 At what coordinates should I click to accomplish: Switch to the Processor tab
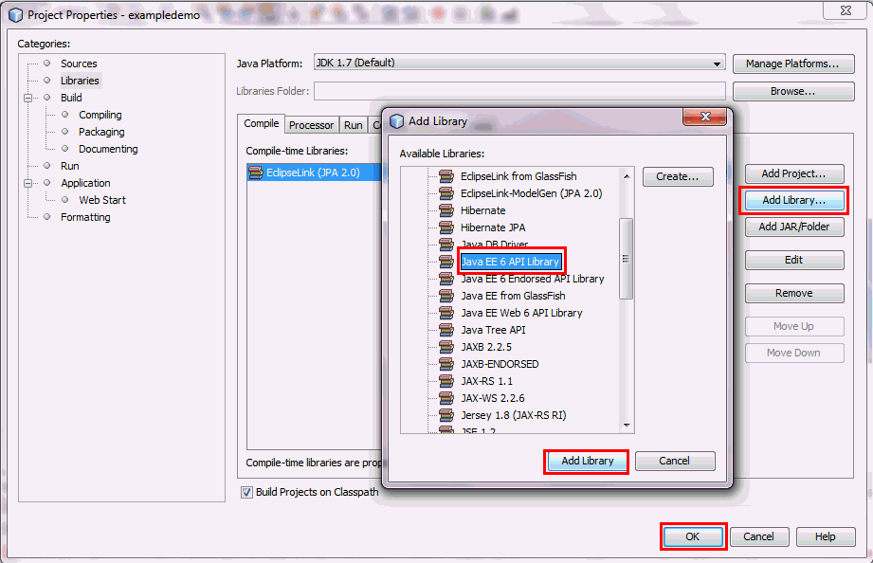coord(311,125)
